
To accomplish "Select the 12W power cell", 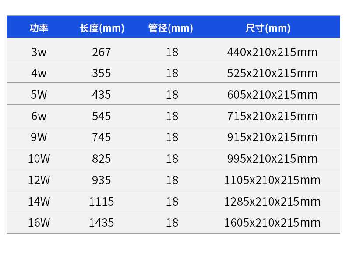I will 39,180.
